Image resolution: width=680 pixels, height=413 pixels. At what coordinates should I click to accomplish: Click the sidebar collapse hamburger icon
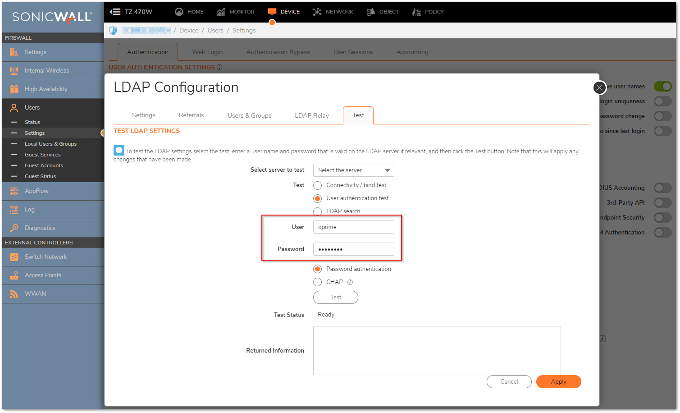point(115,12)
